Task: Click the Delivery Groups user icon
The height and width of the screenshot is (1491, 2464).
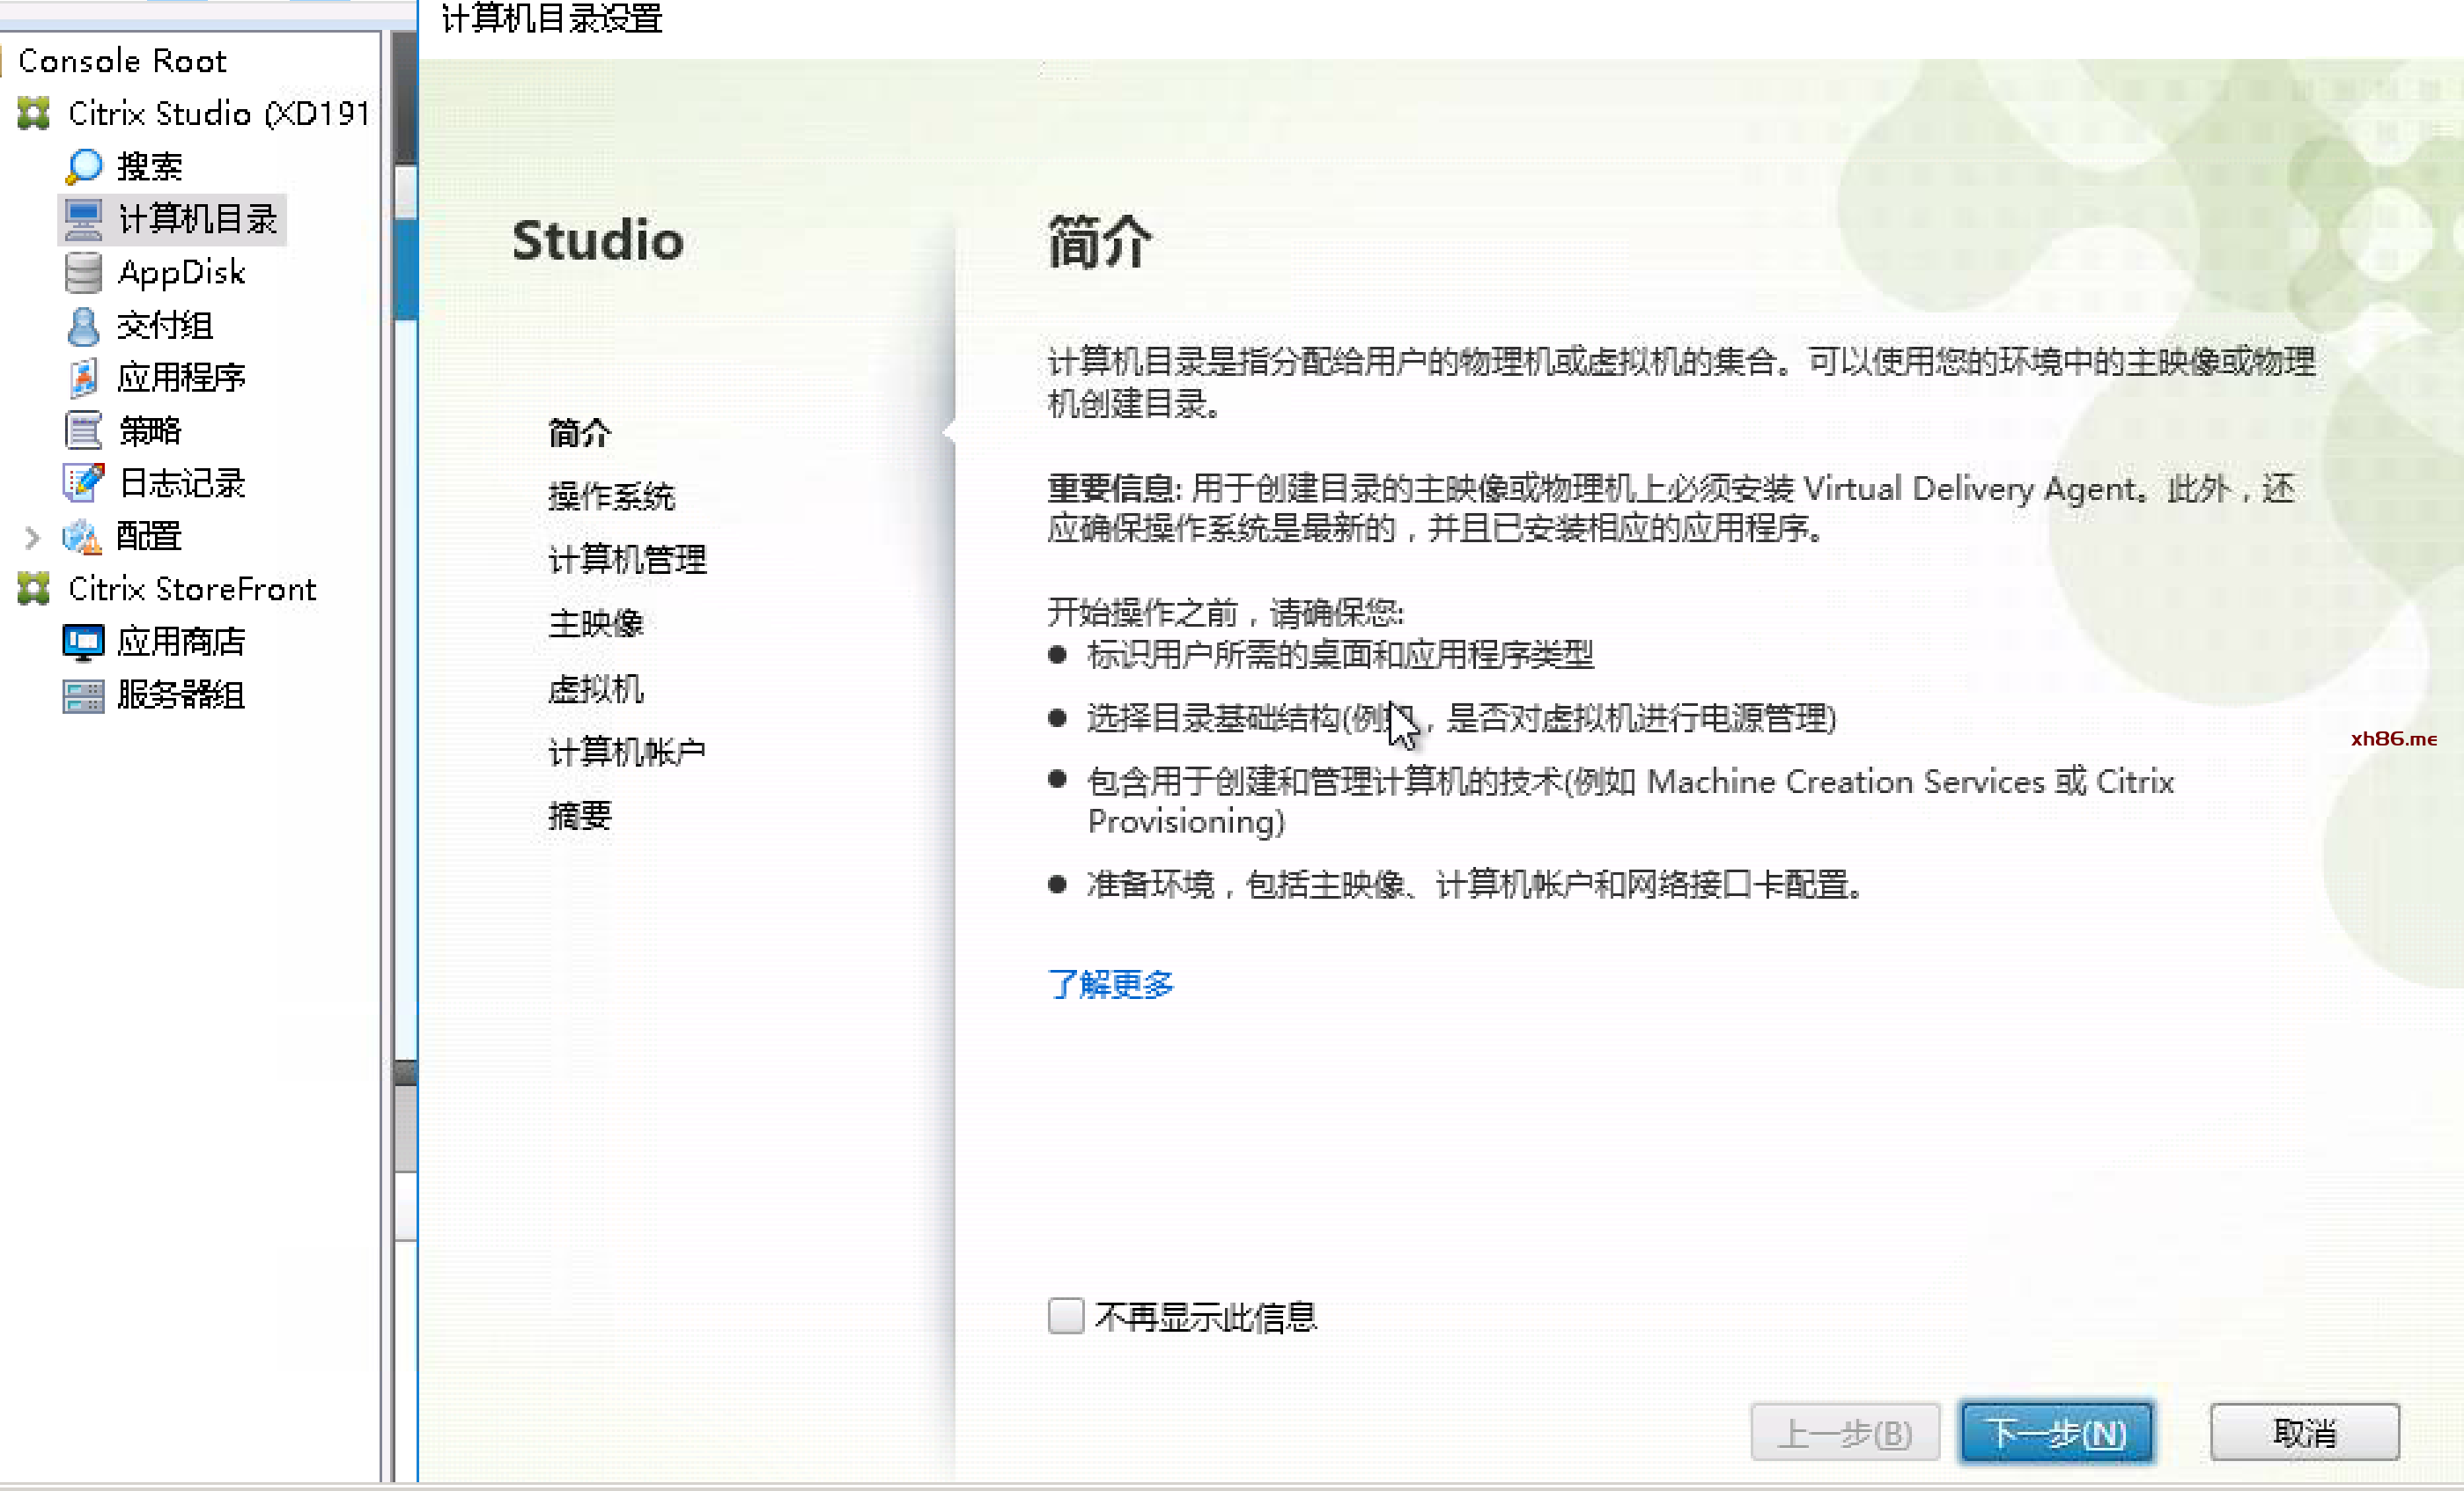Action: tap(83, 325)
